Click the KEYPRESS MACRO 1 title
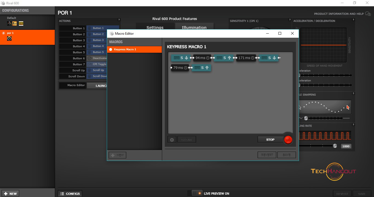The width and height of the screenshot is (374, 197). [187, 47]
